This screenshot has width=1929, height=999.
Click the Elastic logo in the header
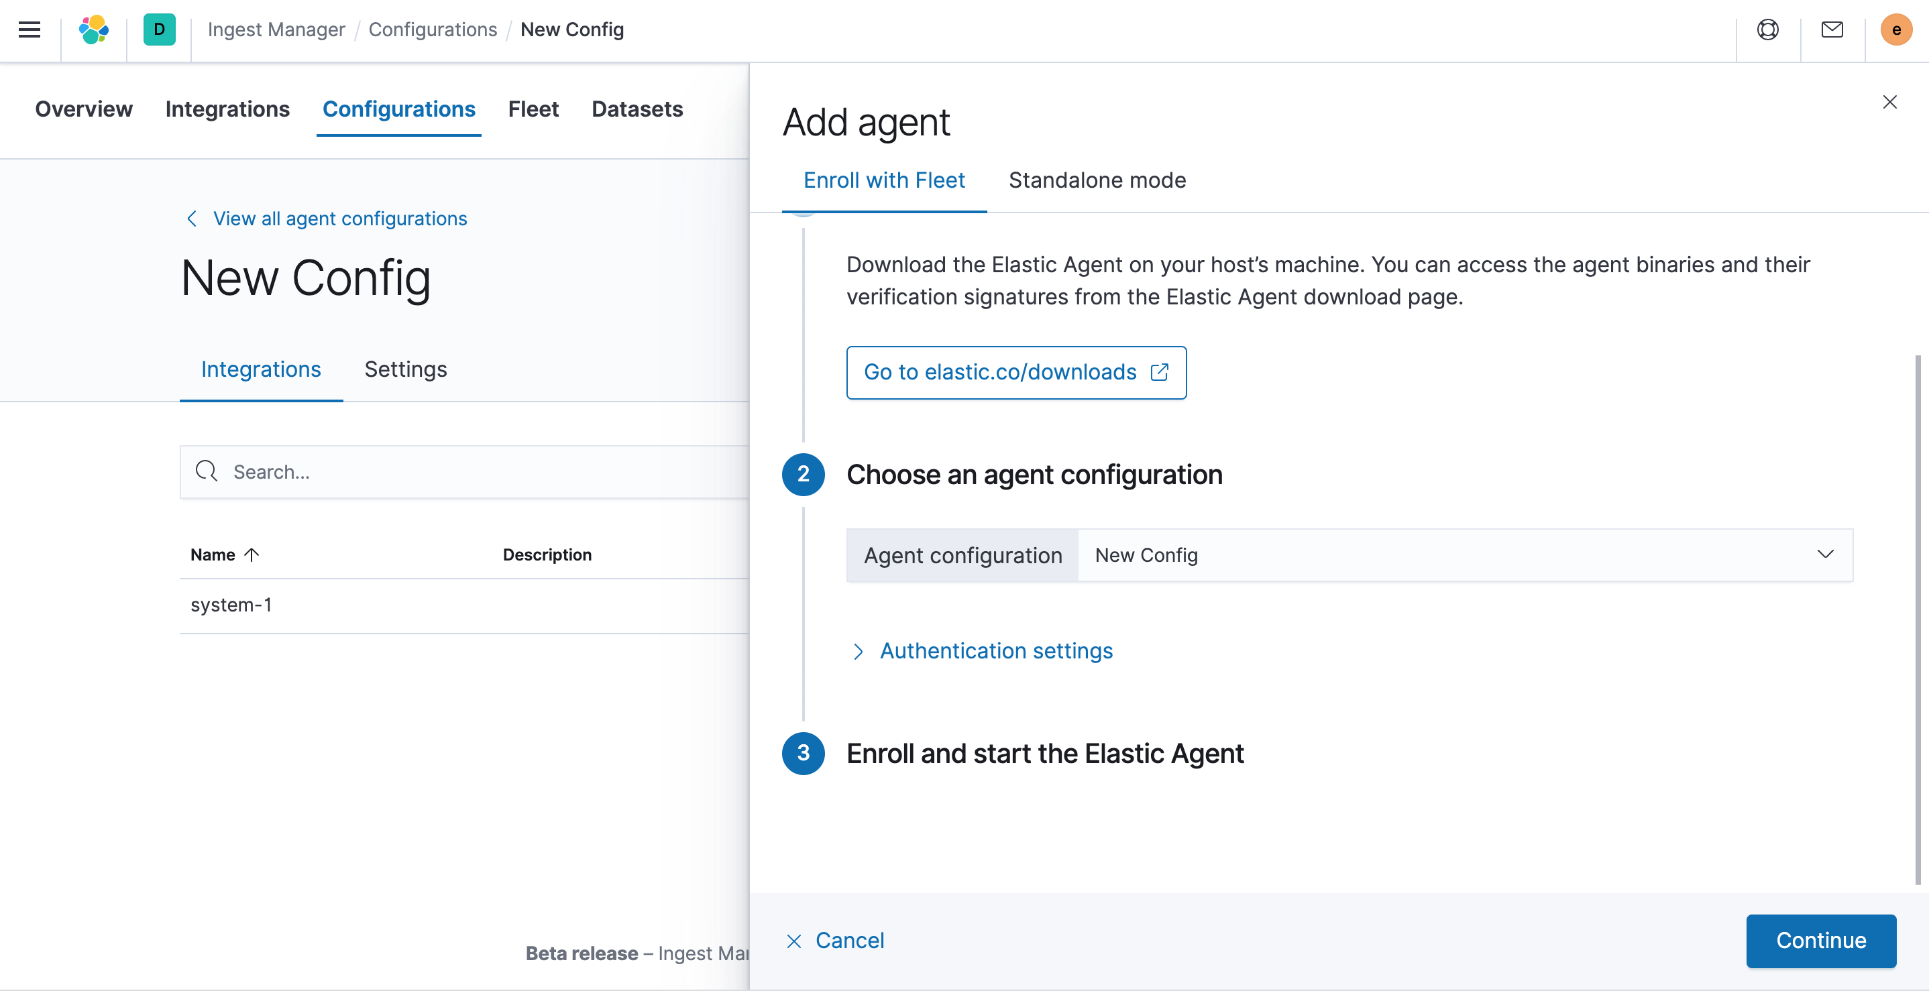[x=94, y=30]
